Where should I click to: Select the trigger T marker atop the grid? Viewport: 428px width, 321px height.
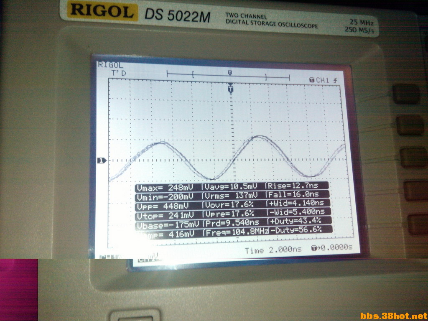click(x=231, y=89)
